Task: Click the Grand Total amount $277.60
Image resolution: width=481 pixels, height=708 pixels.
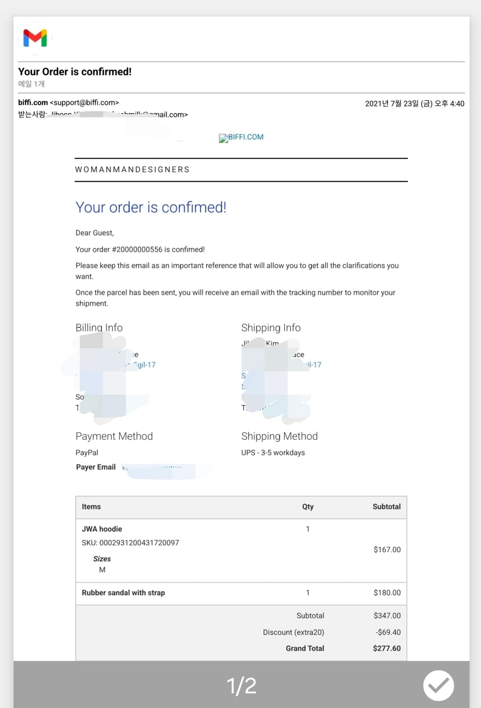Action: coord(387,649)
